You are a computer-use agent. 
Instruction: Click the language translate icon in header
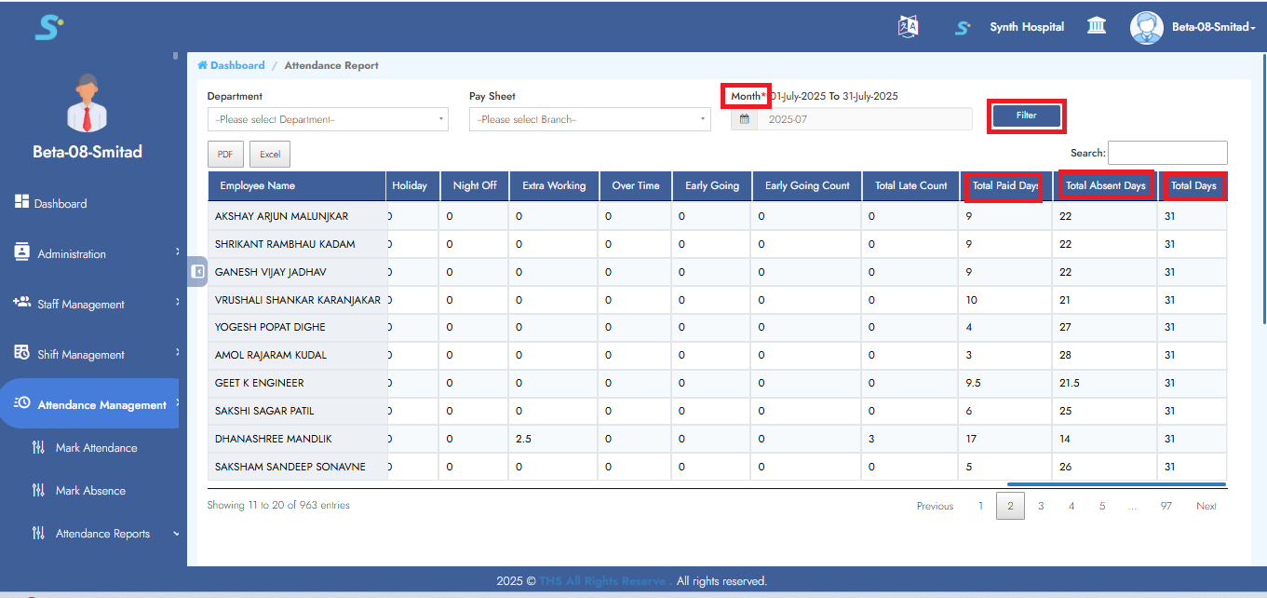click(908, 27)
